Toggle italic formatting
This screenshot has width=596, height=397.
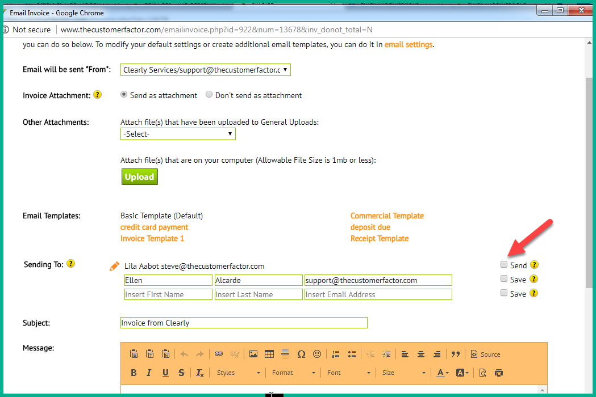(x=149, y=373)
